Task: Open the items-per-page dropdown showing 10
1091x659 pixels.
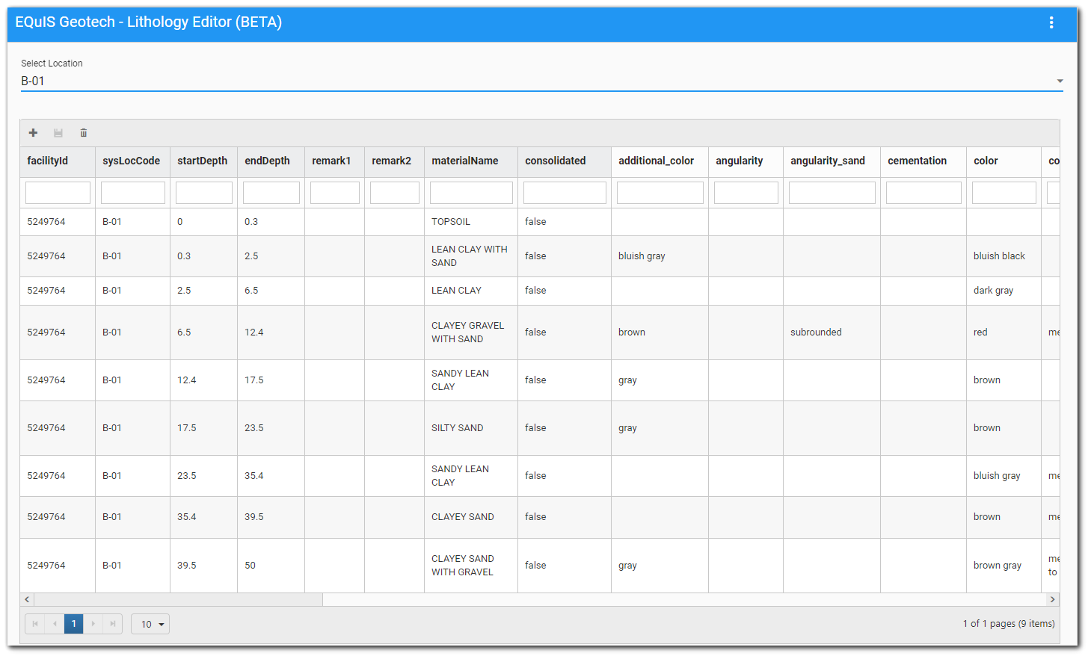Action: coord(150,623)
